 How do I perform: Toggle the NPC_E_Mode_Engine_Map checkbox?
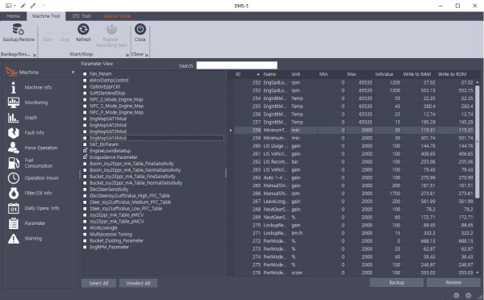85,100
